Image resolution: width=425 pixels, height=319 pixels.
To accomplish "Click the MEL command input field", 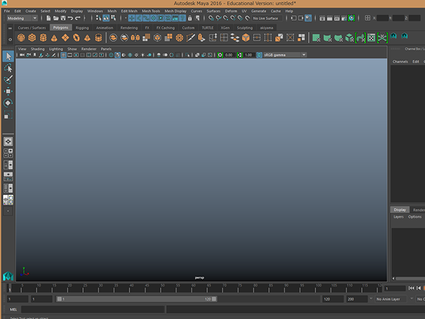I will 93,309.
